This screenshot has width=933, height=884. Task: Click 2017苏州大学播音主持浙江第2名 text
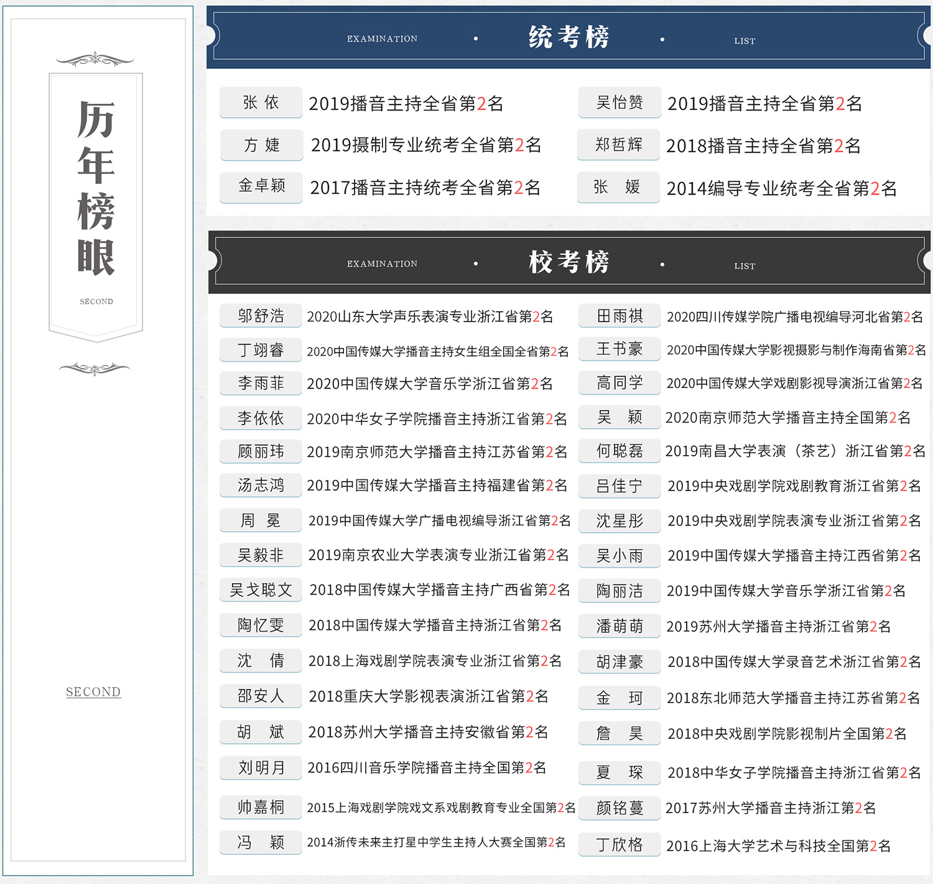tap(771, 808)
